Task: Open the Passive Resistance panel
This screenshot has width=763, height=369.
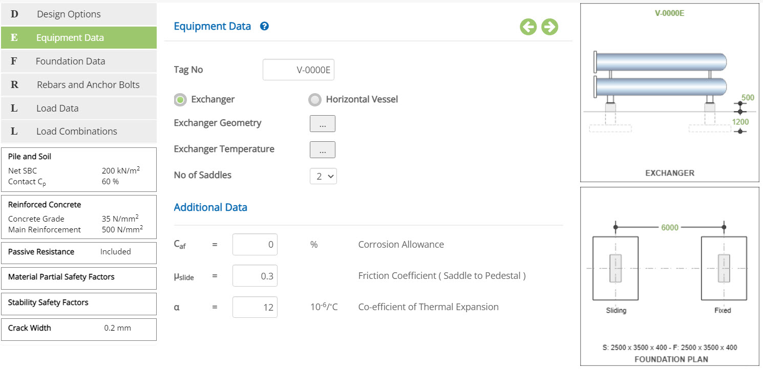Action: [79, 253]
